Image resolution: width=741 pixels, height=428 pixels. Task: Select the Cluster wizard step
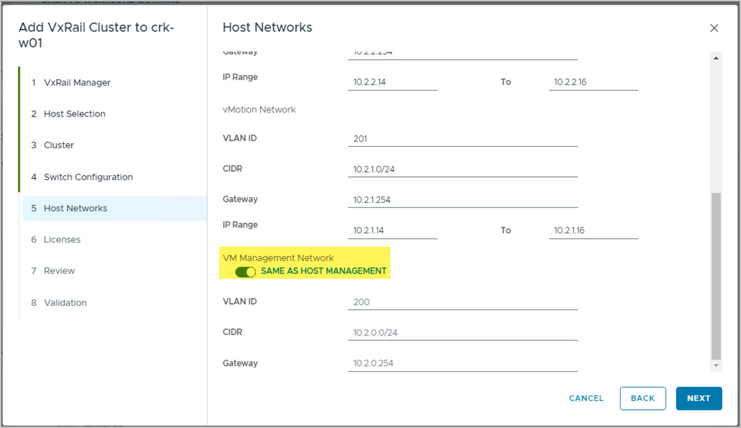tap(59, 145)
